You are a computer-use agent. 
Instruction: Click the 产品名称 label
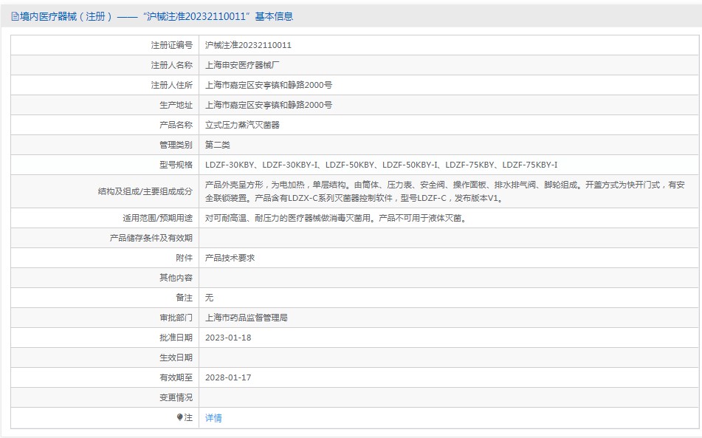[176, 125]
